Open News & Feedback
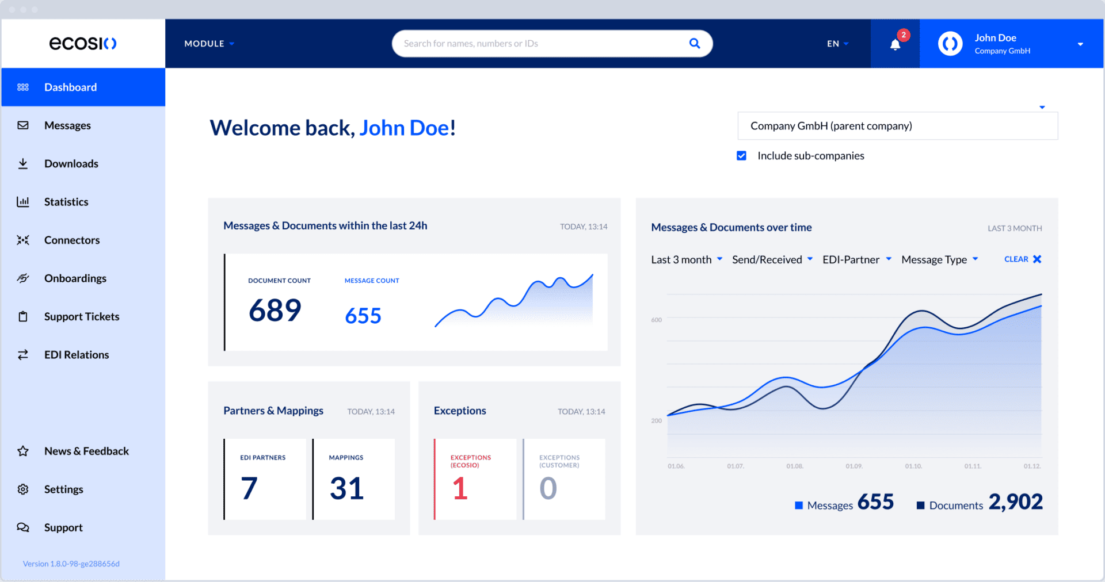1105x582 pixels. [x=86, y=451]
